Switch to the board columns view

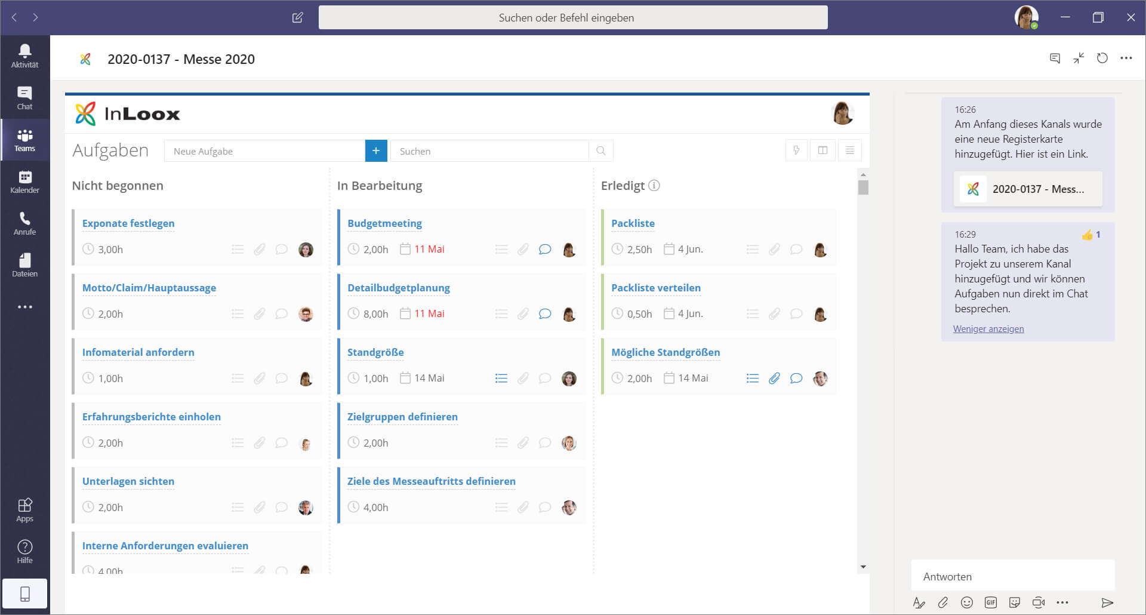822,150
